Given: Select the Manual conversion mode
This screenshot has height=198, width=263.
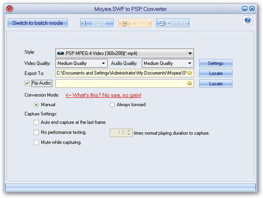Looking at the screenshot, I should click(36, 105).
